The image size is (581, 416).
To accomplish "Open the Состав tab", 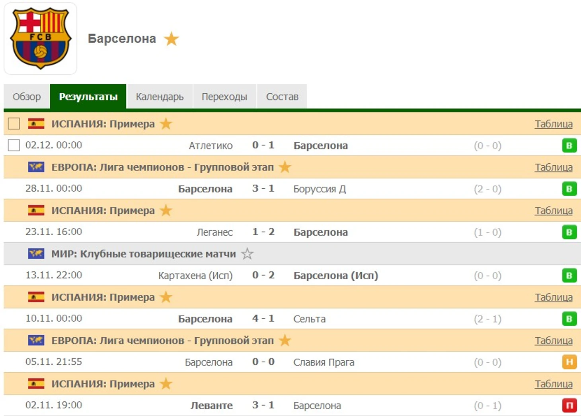I will pyautogui.click(x=282, y=97).
